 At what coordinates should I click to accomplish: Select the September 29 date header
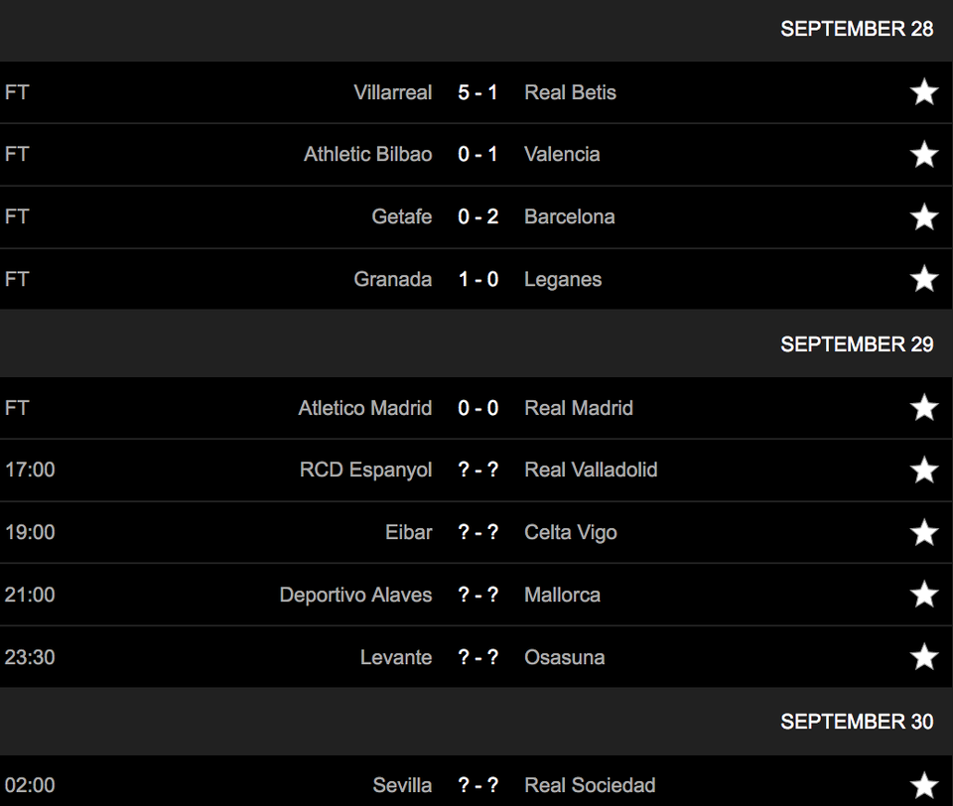tap(857, 344)
